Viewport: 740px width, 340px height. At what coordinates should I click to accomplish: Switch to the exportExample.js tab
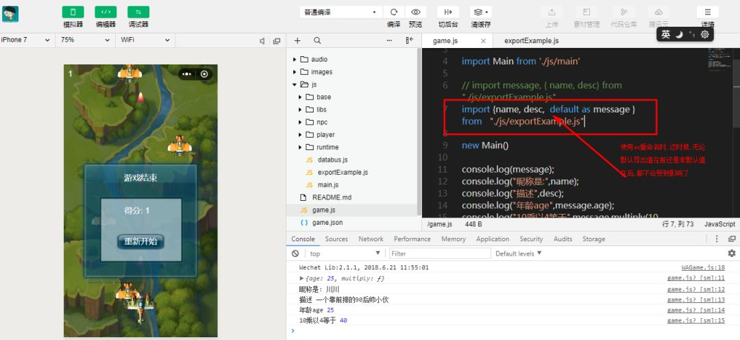pos(532,41)
